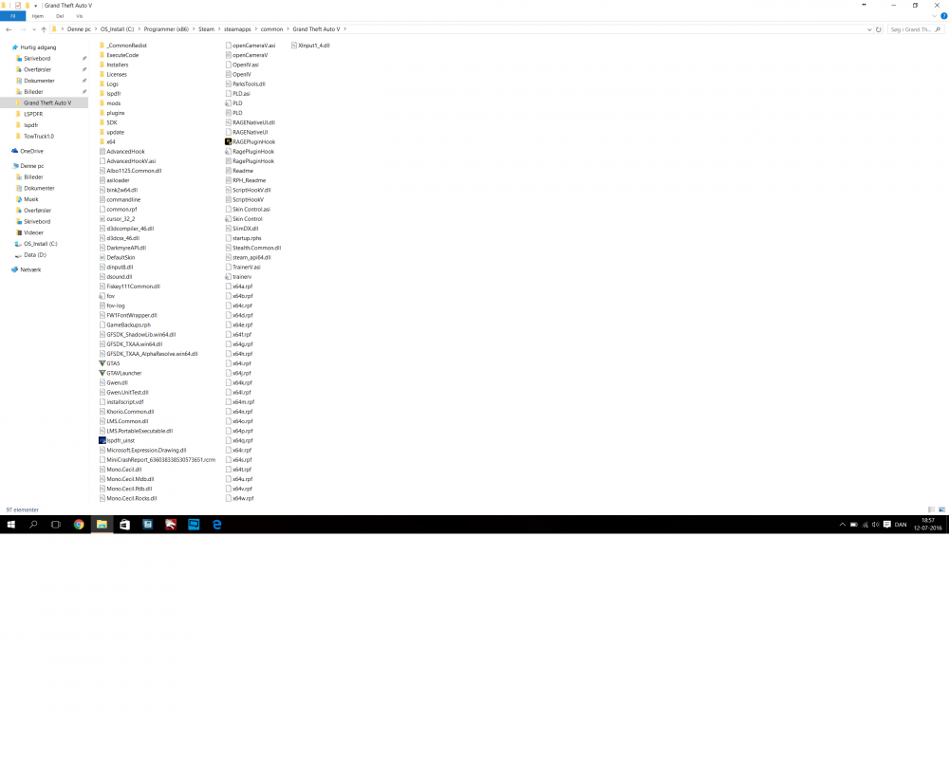The height and width of the screenshot is (759, 949).
Task: Go to steamapps in the breadcrumb path
Action: pos(237,29)
